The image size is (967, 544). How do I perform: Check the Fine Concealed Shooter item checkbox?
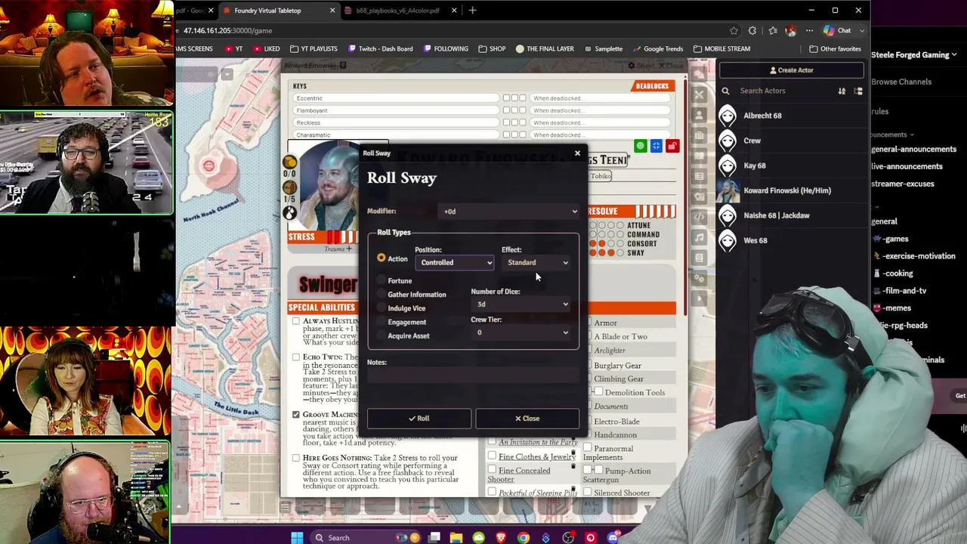click(492, 470)
